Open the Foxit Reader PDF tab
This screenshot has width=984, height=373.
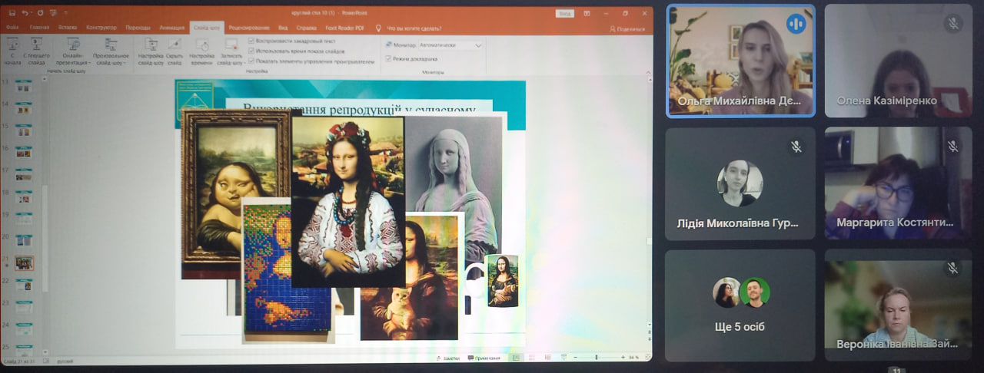coord(345,28)
